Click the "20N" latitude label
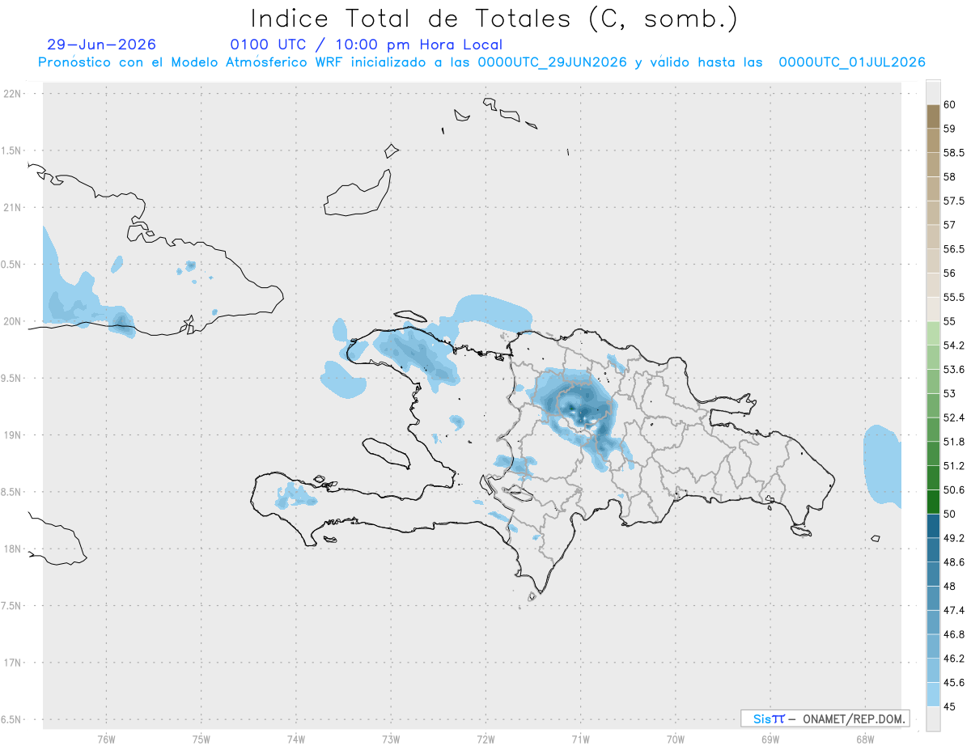Viewport: 971px width, 750px height. coord(14,321)
